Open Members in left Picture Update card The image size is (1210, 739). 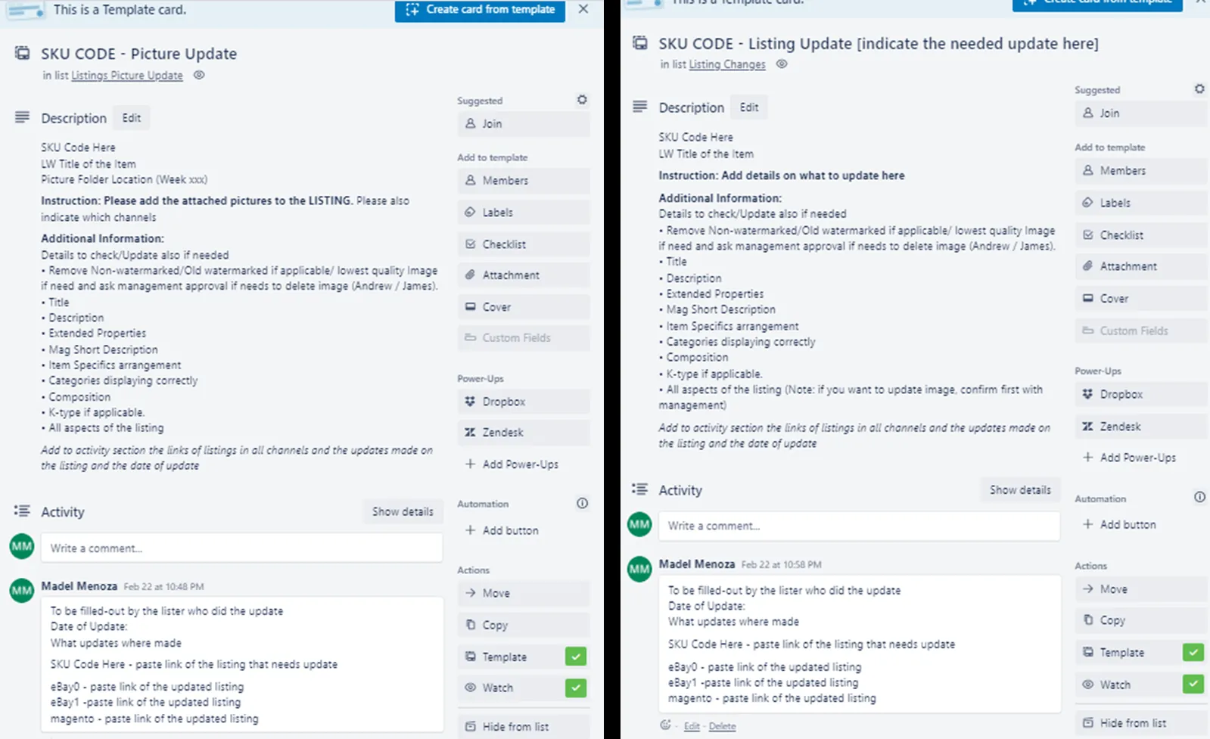pos(524,181)
